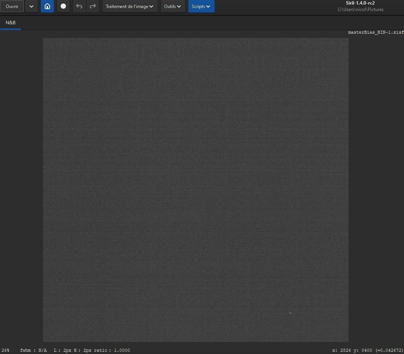Click the 26% zoom level indicator
This screenshot has height=354, width=404.
pos(5,350)
